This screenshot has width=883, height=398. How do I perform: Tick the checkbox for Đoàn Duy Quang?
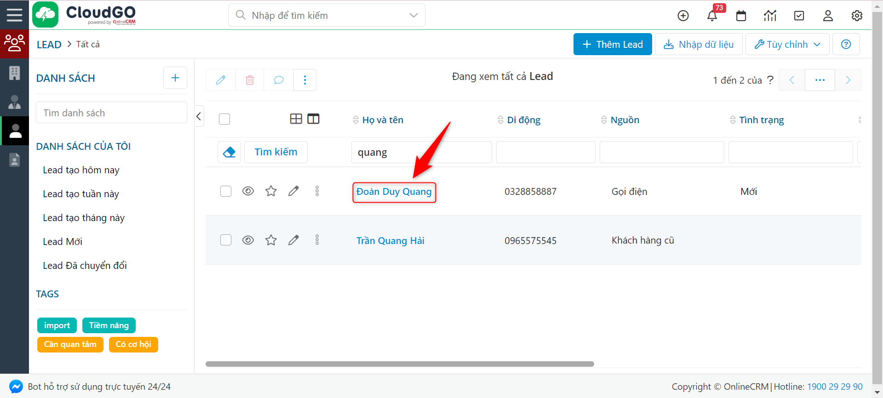coord(226,191)
